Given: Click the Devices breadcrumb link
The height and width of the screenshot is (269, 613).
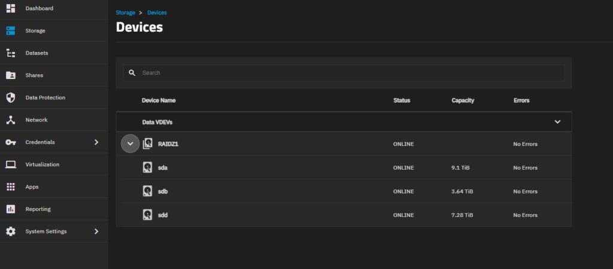Looking at the screenshot, I should coord(157,13).
